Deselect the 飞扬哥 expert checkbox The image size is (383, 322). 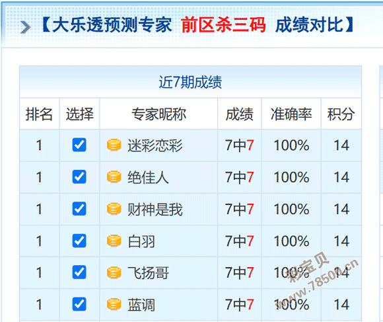(x=79, y=272)
